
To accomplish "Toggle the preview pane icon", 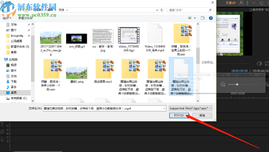I will 202,18.
